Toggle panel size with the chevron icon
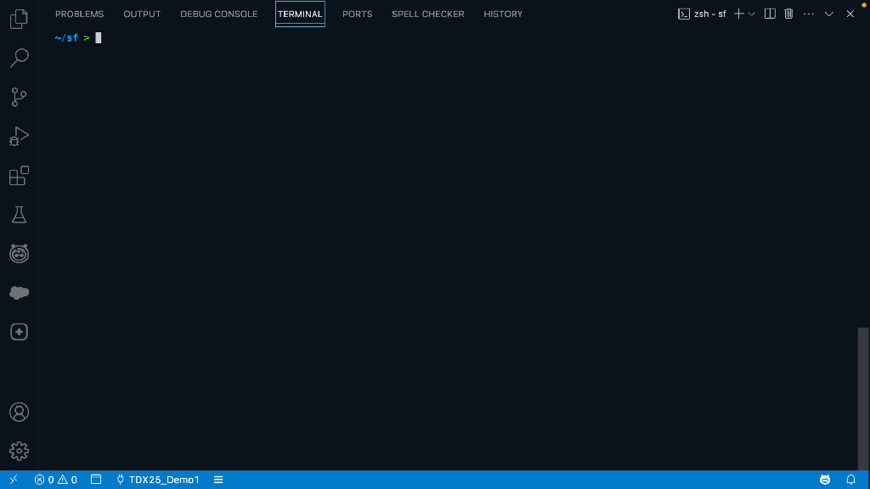Image resolution: width=870 pixels, height=489 pixels. pos(829,14)
